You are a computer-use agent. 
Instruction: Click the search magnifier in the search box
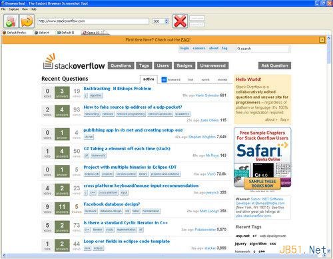tap(238, 49)
